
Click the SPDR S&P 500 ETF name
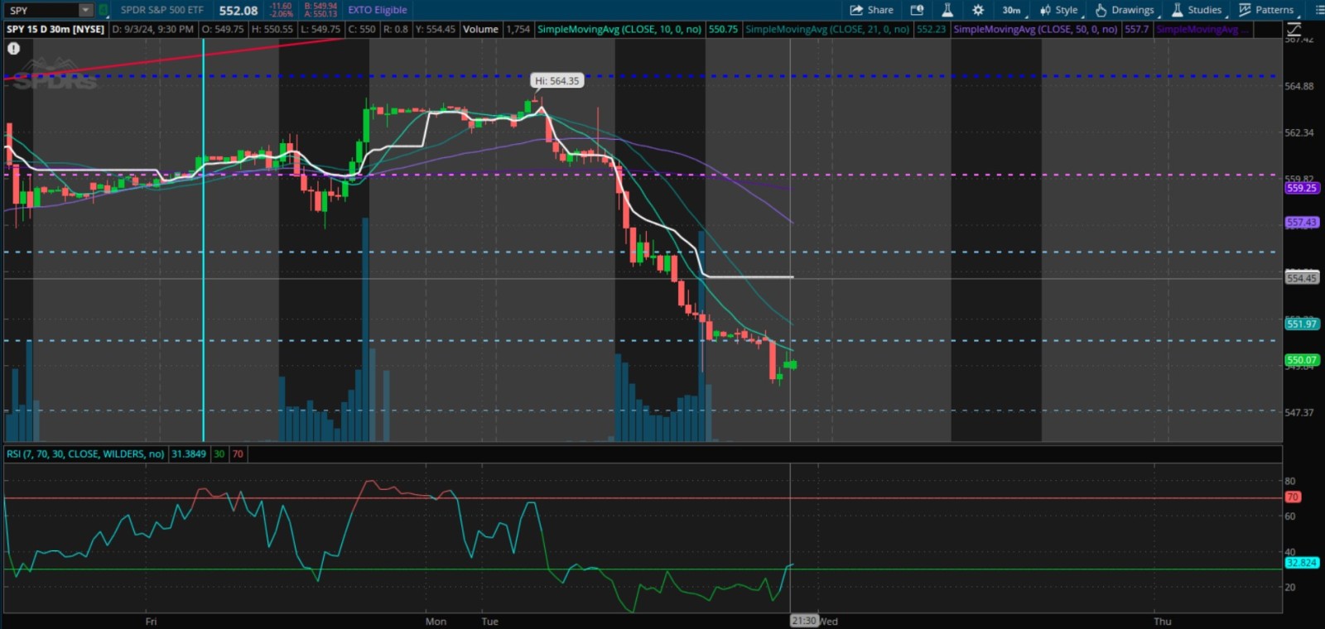tap(162, 10)
